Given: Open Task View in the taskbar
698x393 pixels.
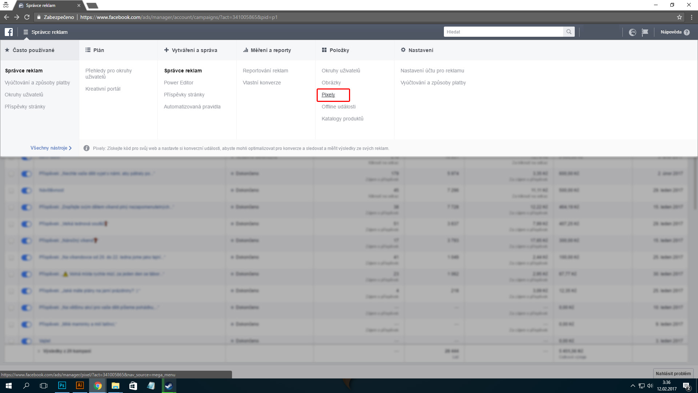Looking at the screenshot, I should [x=44, y=386].
